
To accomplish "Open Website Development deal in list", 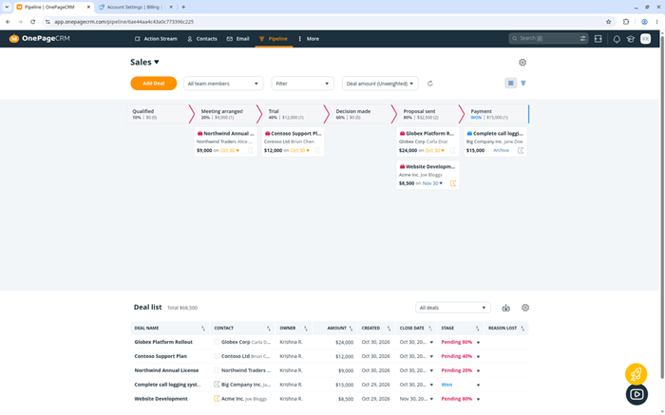I will 161,399.
